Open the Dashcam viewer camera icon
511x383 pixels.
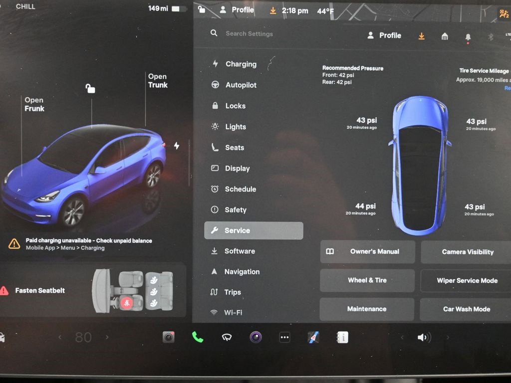point(168,337)
